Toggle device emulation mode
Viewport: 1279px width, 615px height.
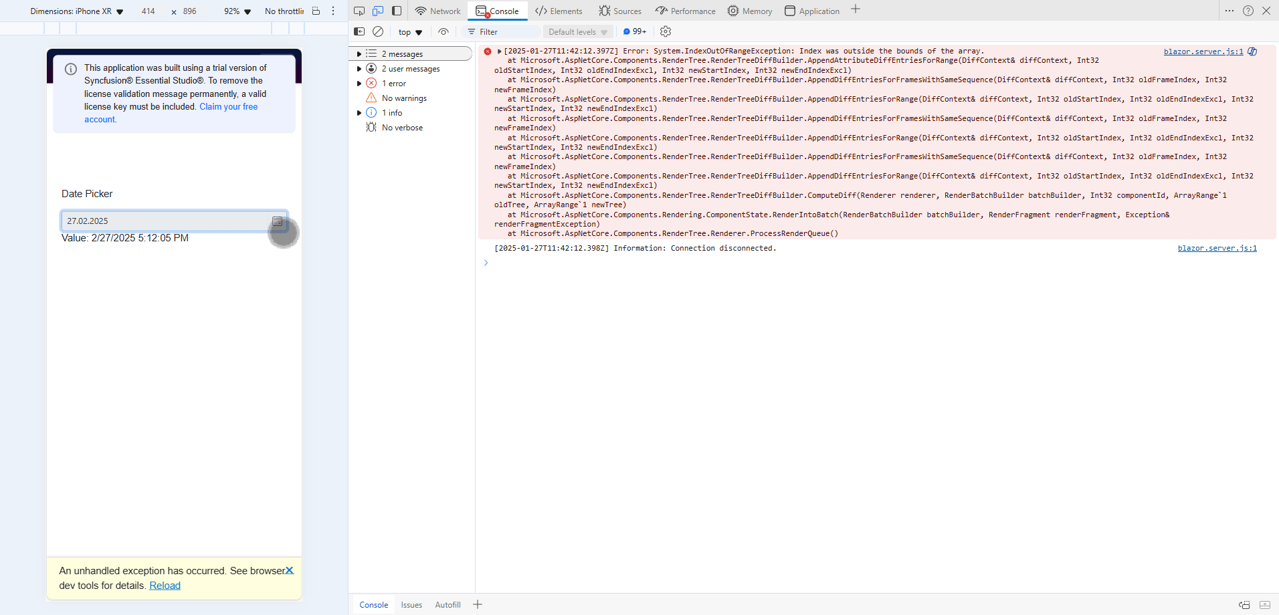pyautogui.click(x=378, y=11)
